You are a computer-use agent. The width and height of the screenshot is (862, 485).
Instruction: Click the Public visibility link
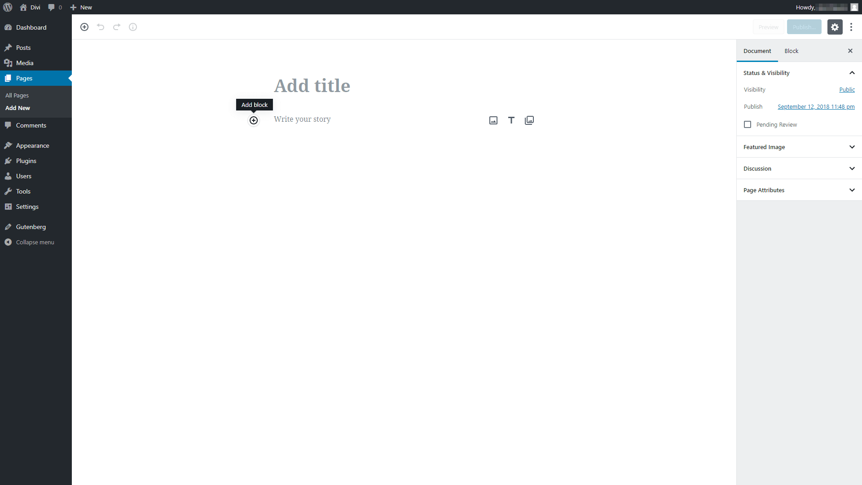click(847, 90)
